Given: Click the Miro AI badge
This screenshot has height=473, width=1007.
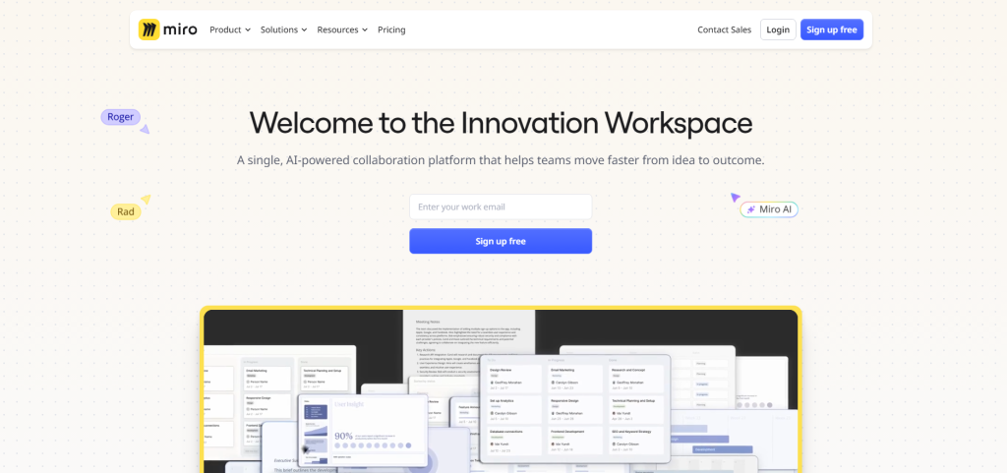Looking at the screenshot, I should [x=769, y=209].
